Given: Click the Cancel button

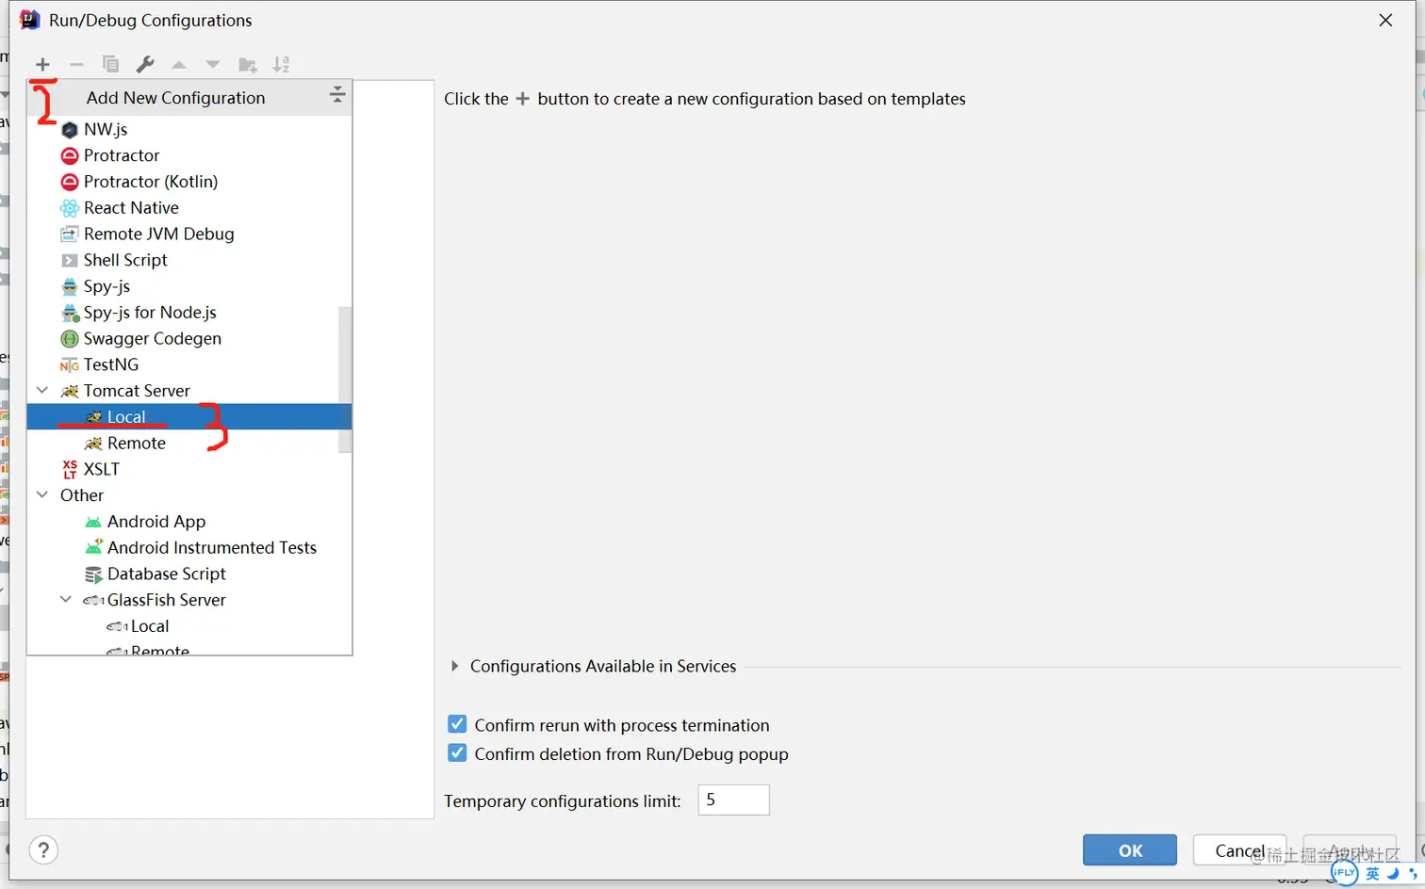Looking at the screenshot, I should click(x=1239, y=849).
